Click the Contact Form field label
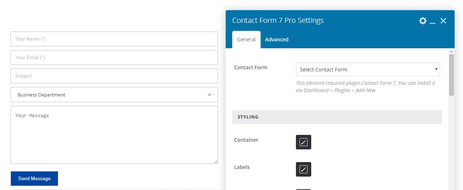Viewport: 463px width, 190px height. tap(250, 67)
